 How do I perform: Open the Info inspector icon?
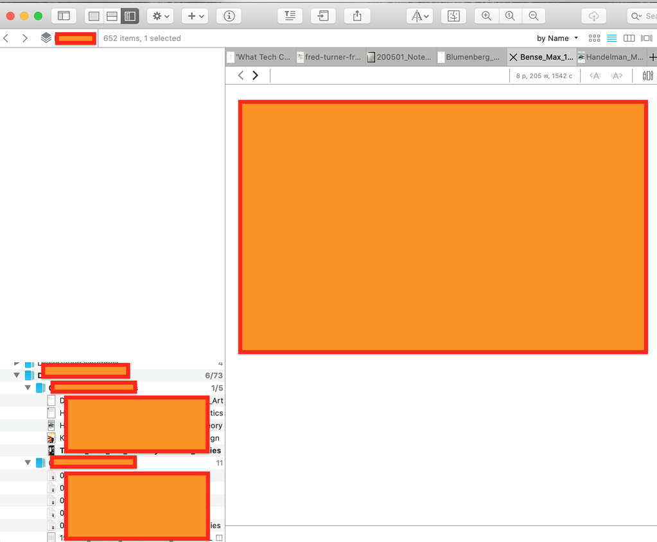tap(229, 16)
